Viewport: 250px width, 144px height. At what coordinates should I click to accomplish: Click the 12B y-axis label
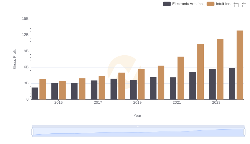[x=25, y=35]
